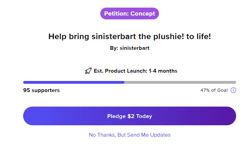The width and height of the screenshot is (242, 145).
Task: Click 'sinisterbart' within the main heading
Action: click(114, 37)
